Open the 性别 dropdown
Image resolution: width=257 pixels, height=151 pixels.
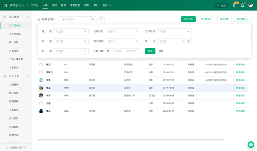71,32
